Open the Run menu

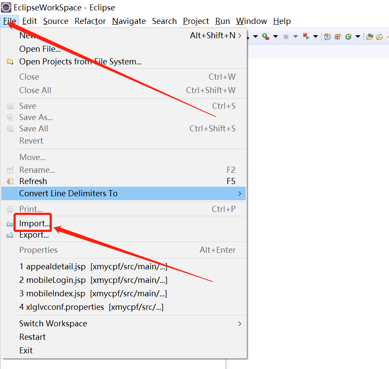[x=222, y=21]
